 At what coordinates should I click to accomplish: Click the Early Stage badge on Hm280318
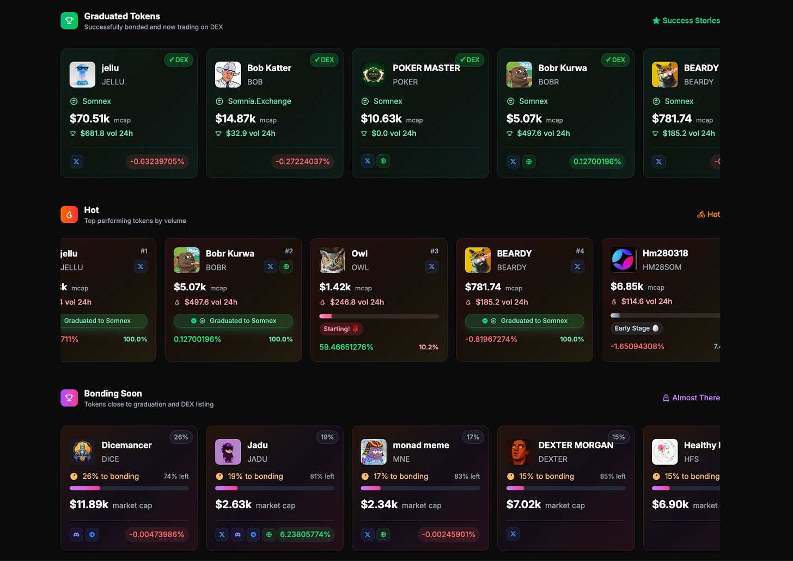(637, 328)
